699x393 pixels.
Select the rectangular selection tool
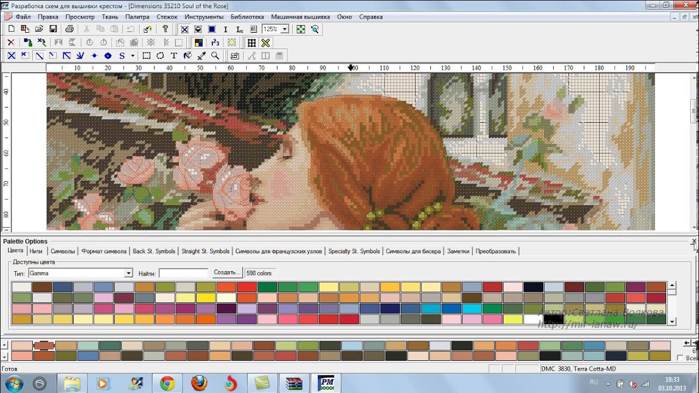click(x=146, y=56)
